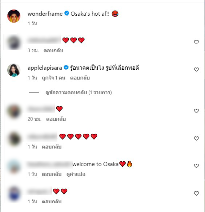Image resolution: width=205 pixels, height=212 pixels.
Task: Open wonderframe's profile picture
Action: [x=14, y=16]
